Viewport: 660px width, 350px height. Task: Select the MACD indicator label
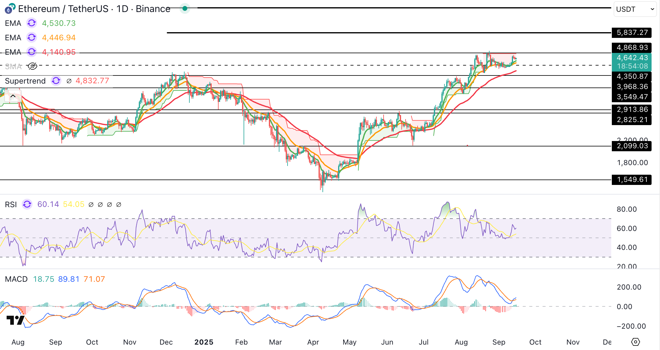click(16, 279)
